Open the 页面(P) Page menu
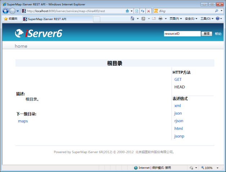This screenshot has width=226, height=172. 176,19
